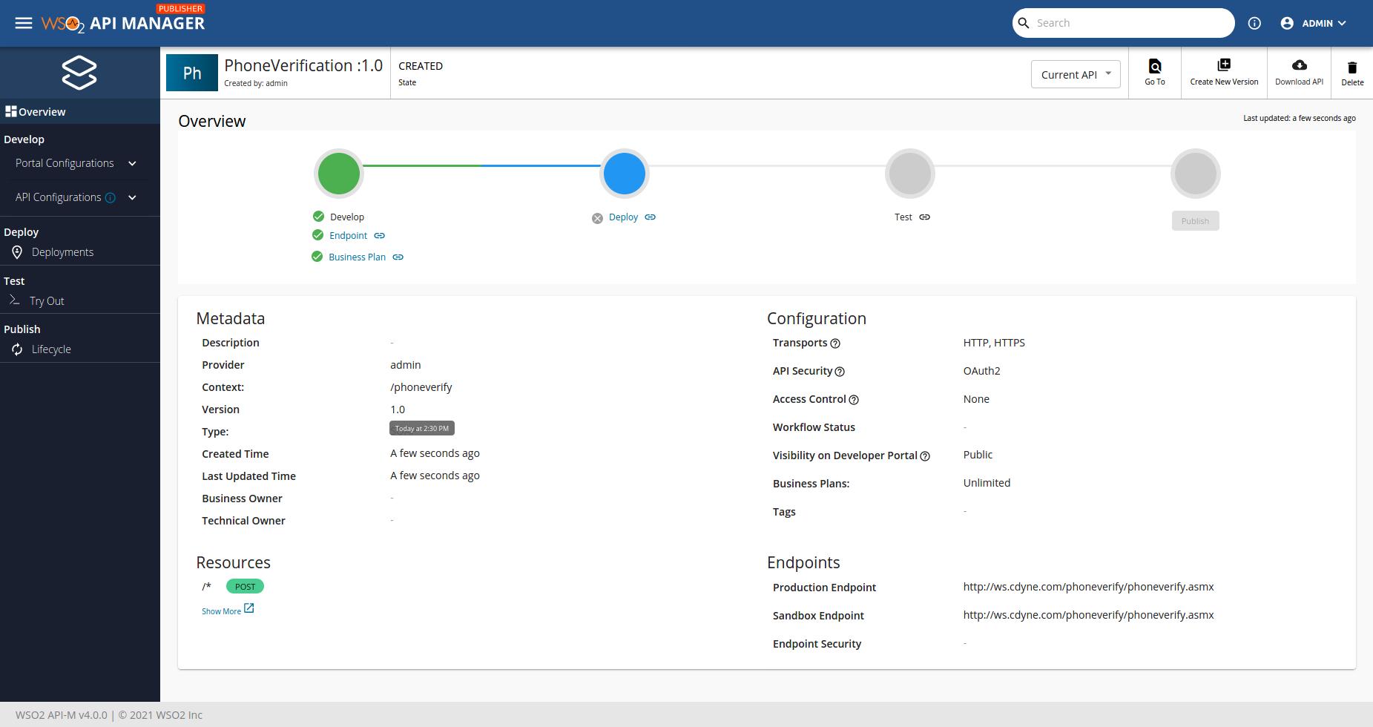Click the completed Business Plan check indicator

[x=317, y=257]
